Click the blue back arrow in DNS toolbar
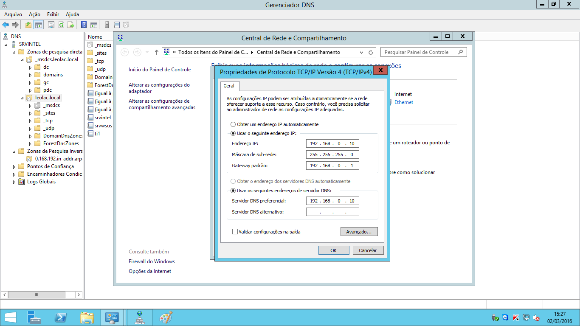The height and width of the screenshot is (326, 580). (6, 25)
